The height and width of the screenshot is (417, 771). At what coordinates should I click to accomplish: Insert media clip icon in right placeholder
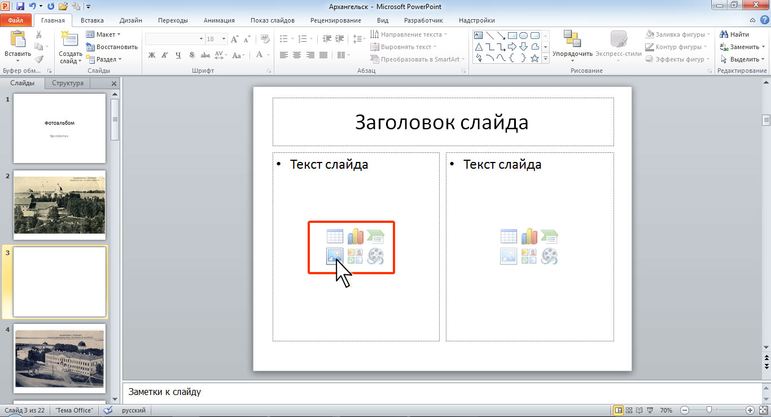(549, 256)
